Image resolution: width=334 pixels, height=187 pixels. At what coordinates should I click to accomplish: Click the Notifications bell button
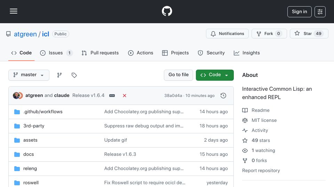point(227,34)
